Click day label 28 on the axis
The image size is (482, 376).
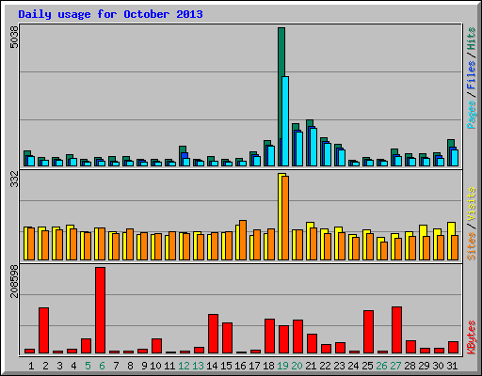click(x=410, y=366)
